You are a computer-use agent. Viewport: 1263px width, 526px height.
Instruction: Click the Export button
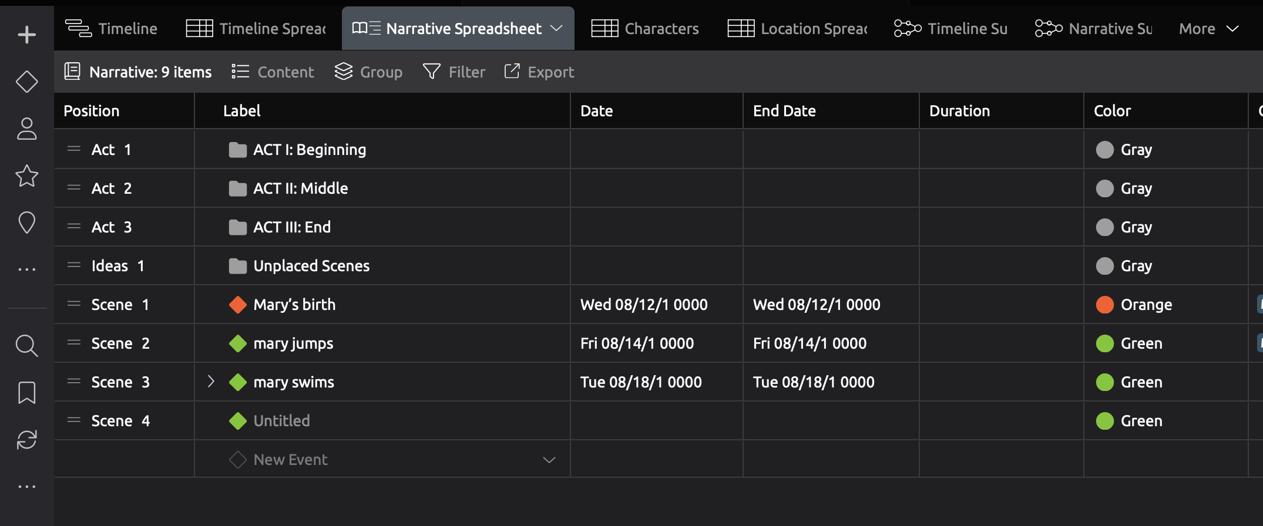tap(539, 72)
